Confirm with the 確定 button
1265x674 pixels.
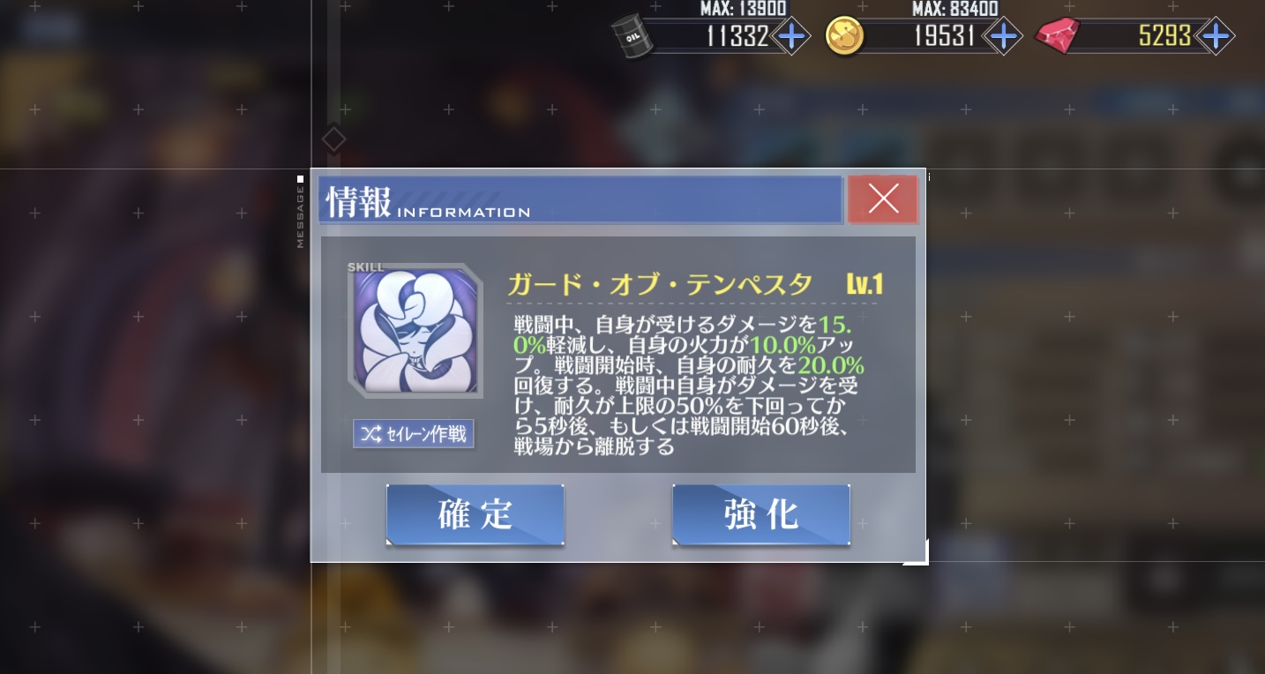[475, 514]
